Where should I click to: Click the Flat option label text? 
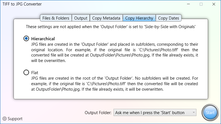point(35,73)
